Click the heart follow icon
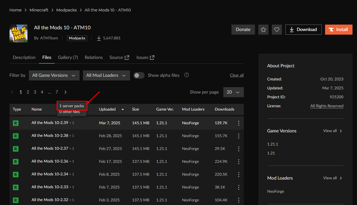The height and width of the screenshot is (205, 357). (277, 30)
